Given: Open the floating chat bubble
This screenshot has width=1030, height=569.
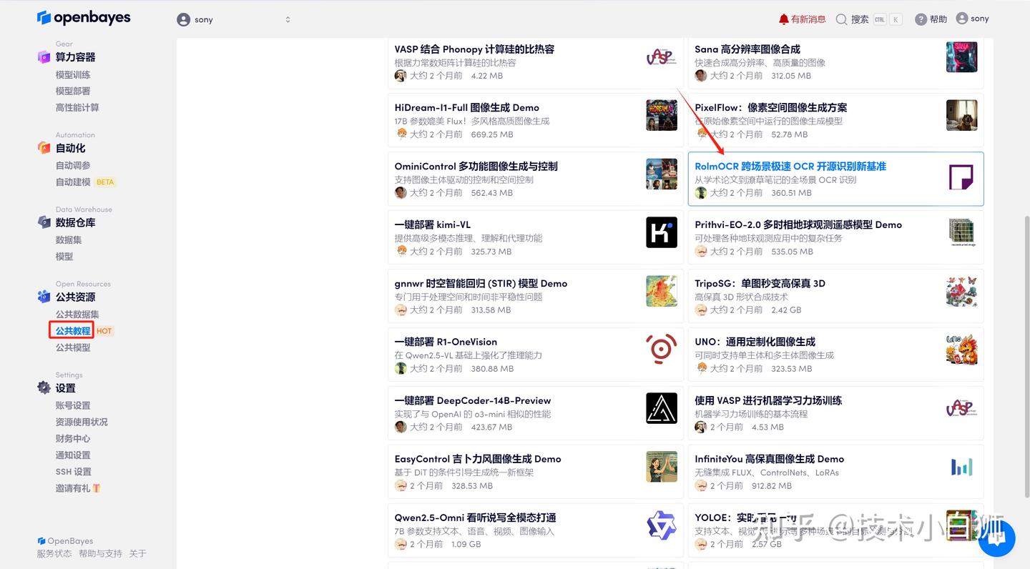Looking at the screenshot, I should click(x=997, y=538).
